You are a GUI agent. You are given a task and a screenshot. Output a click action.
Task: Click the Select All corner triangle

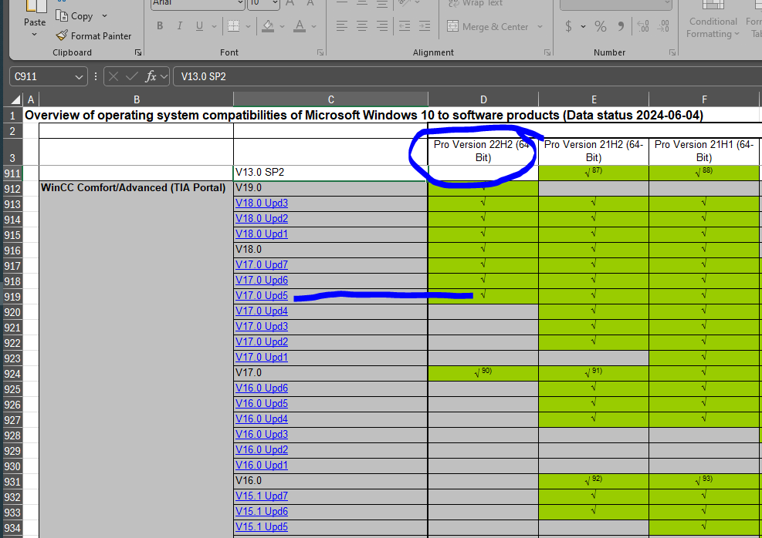[x=15, y=99]
